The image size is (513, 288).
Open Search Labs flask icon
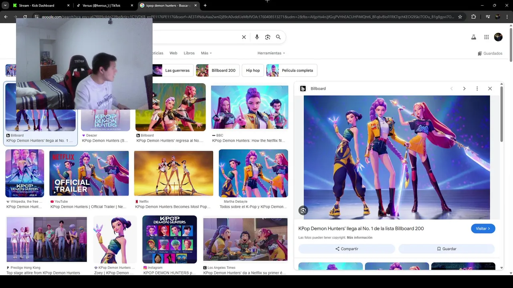click(473, 37)
